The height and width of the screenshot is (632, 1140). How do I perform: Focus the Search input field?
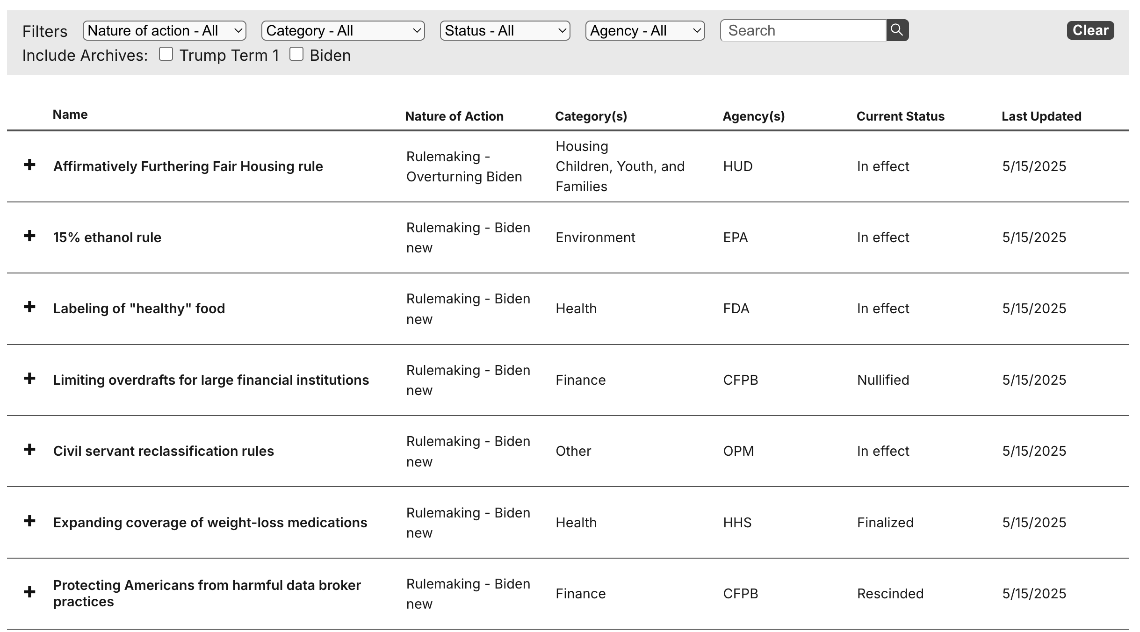(x=803, y=30)
